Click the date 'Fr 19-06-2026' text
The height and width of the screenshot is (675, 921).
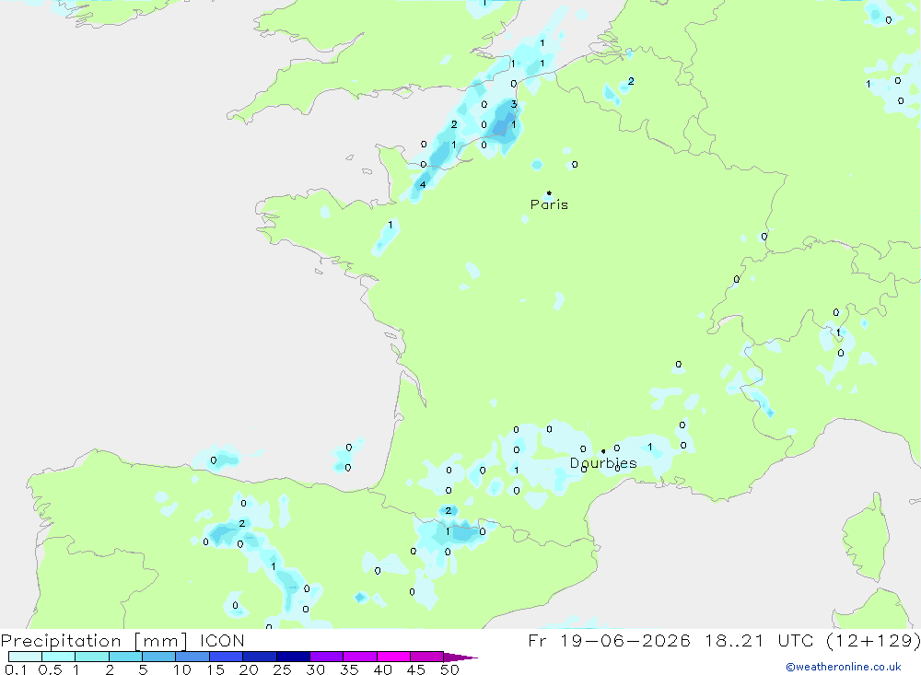click(609, 641)
